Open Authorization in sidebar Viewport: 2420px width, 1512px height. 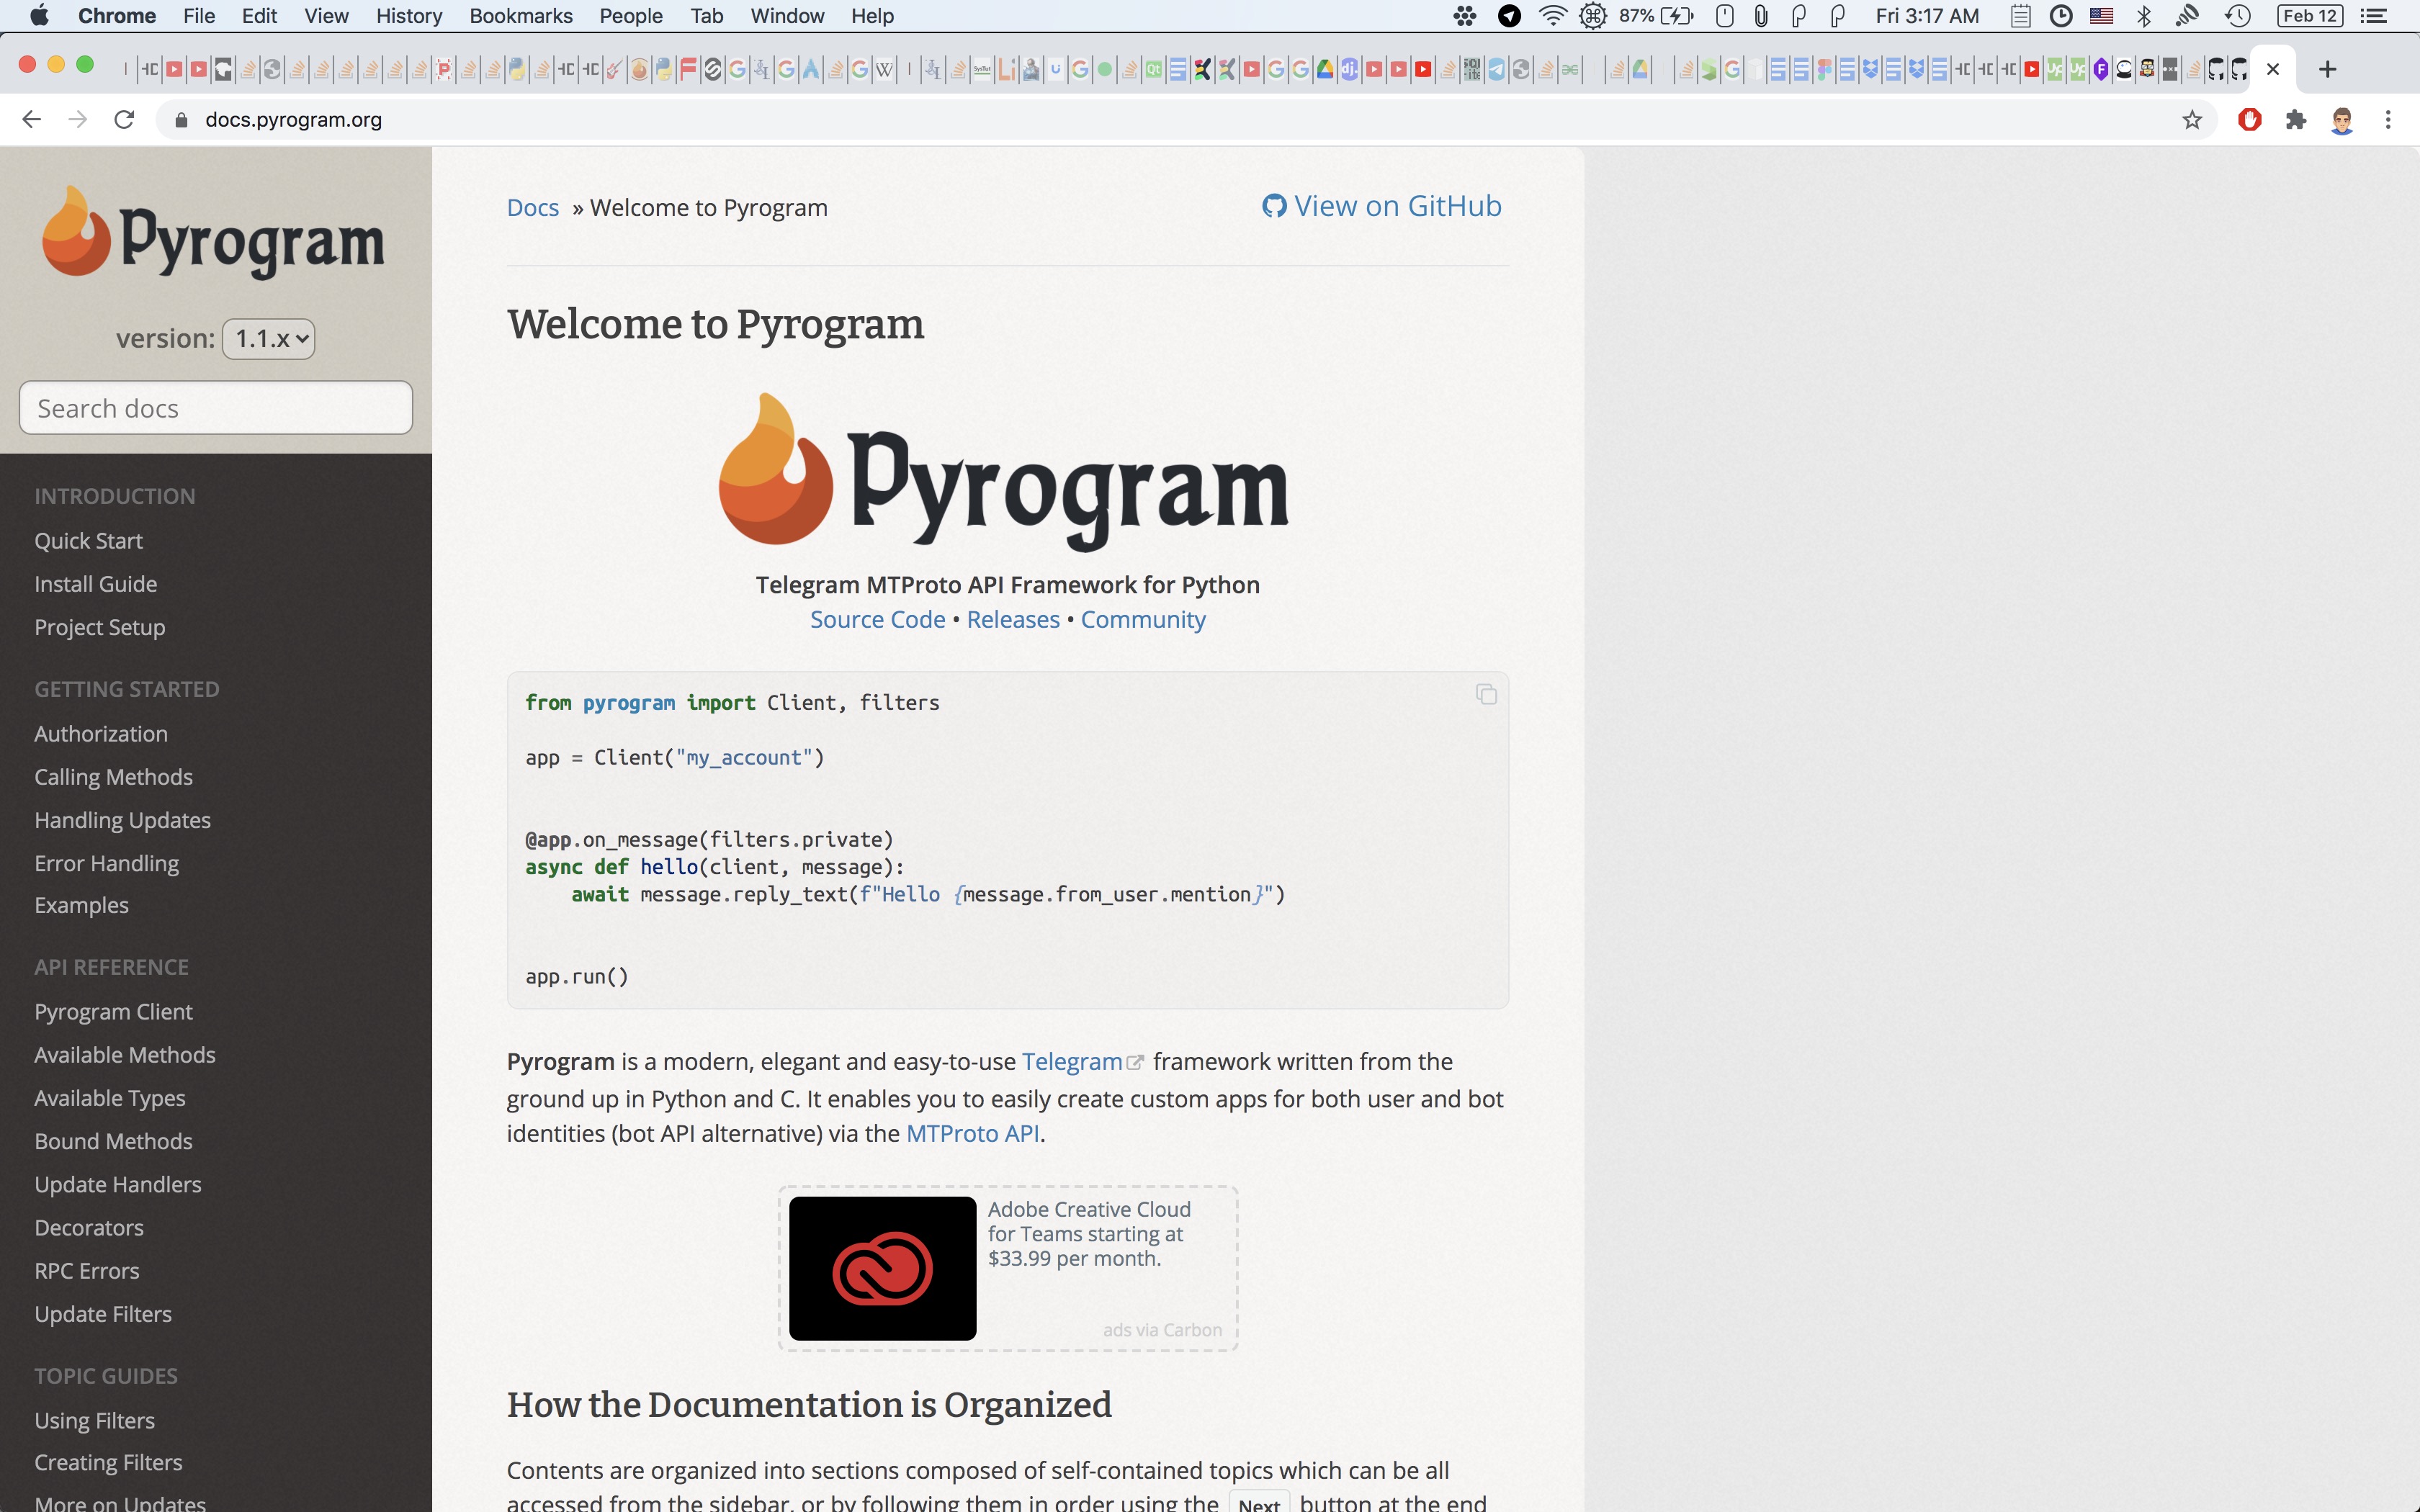tap(101, 734)
